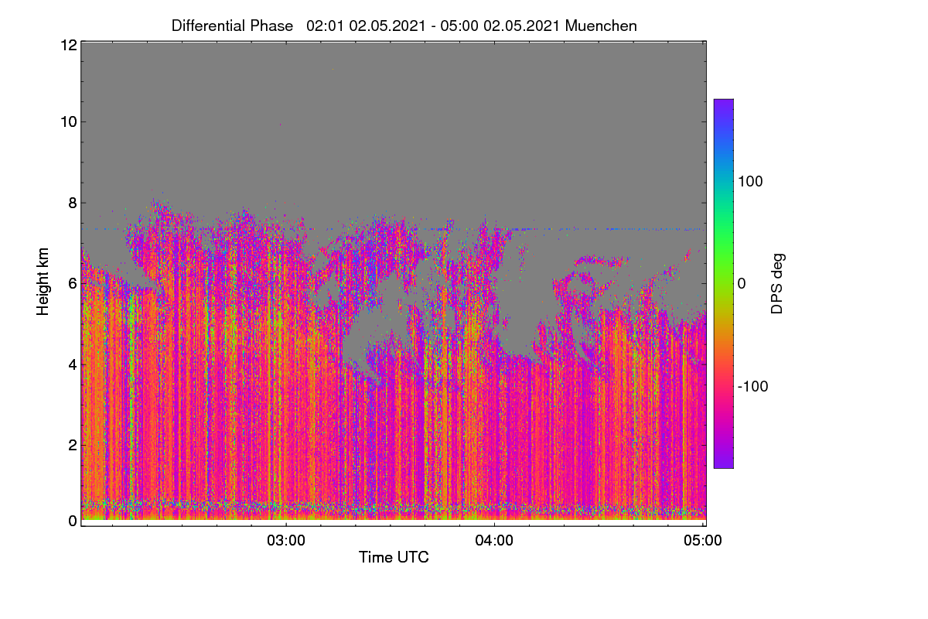Click the height tick label 10

pyautogui.click(x=68, y=121)
